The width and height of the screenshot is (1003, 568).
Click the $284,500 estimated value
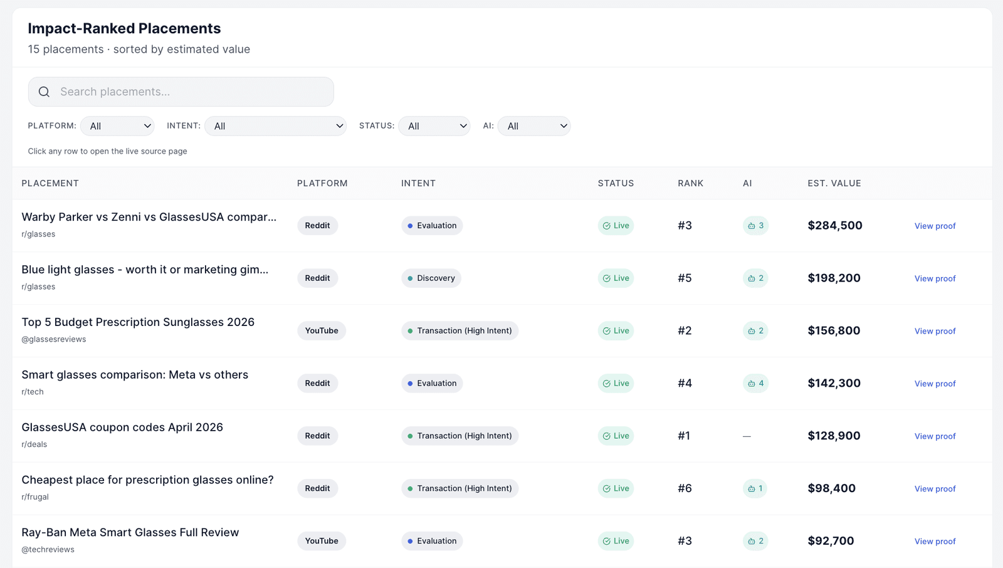(x=835, y=226)
